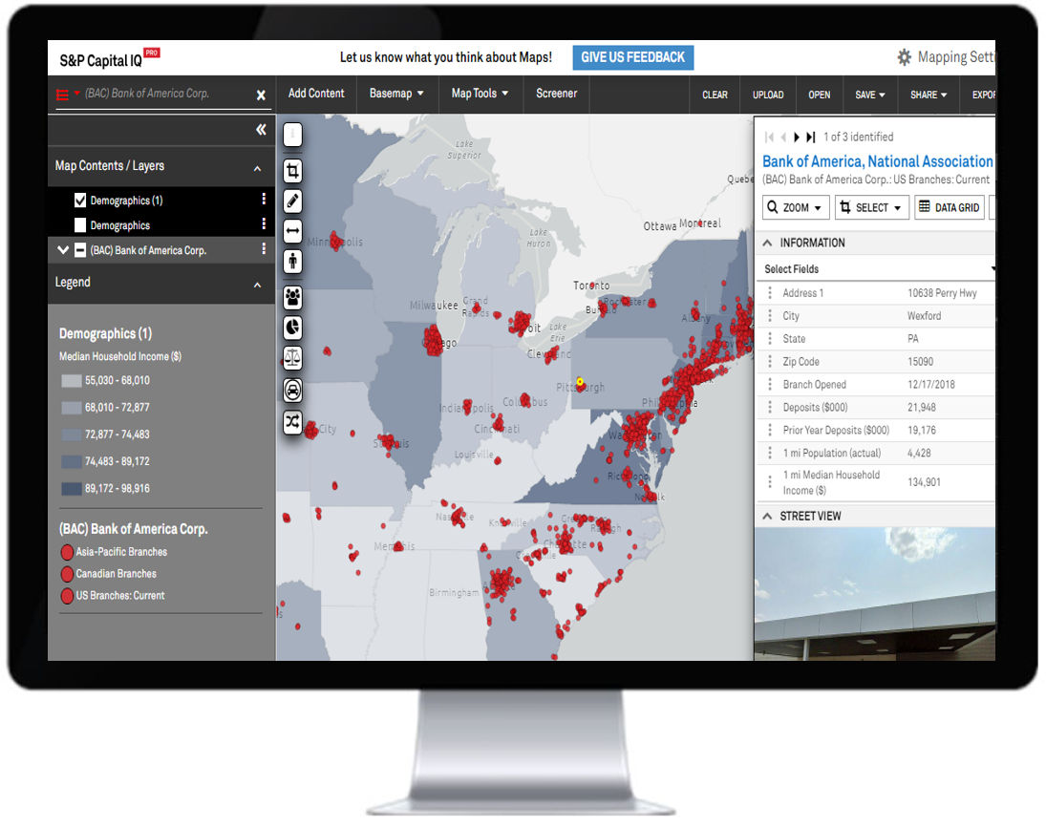Open the SAVE dropdown
This screenshot has width=1046, height=827.
pyautogui.click(x=870, y=95)
